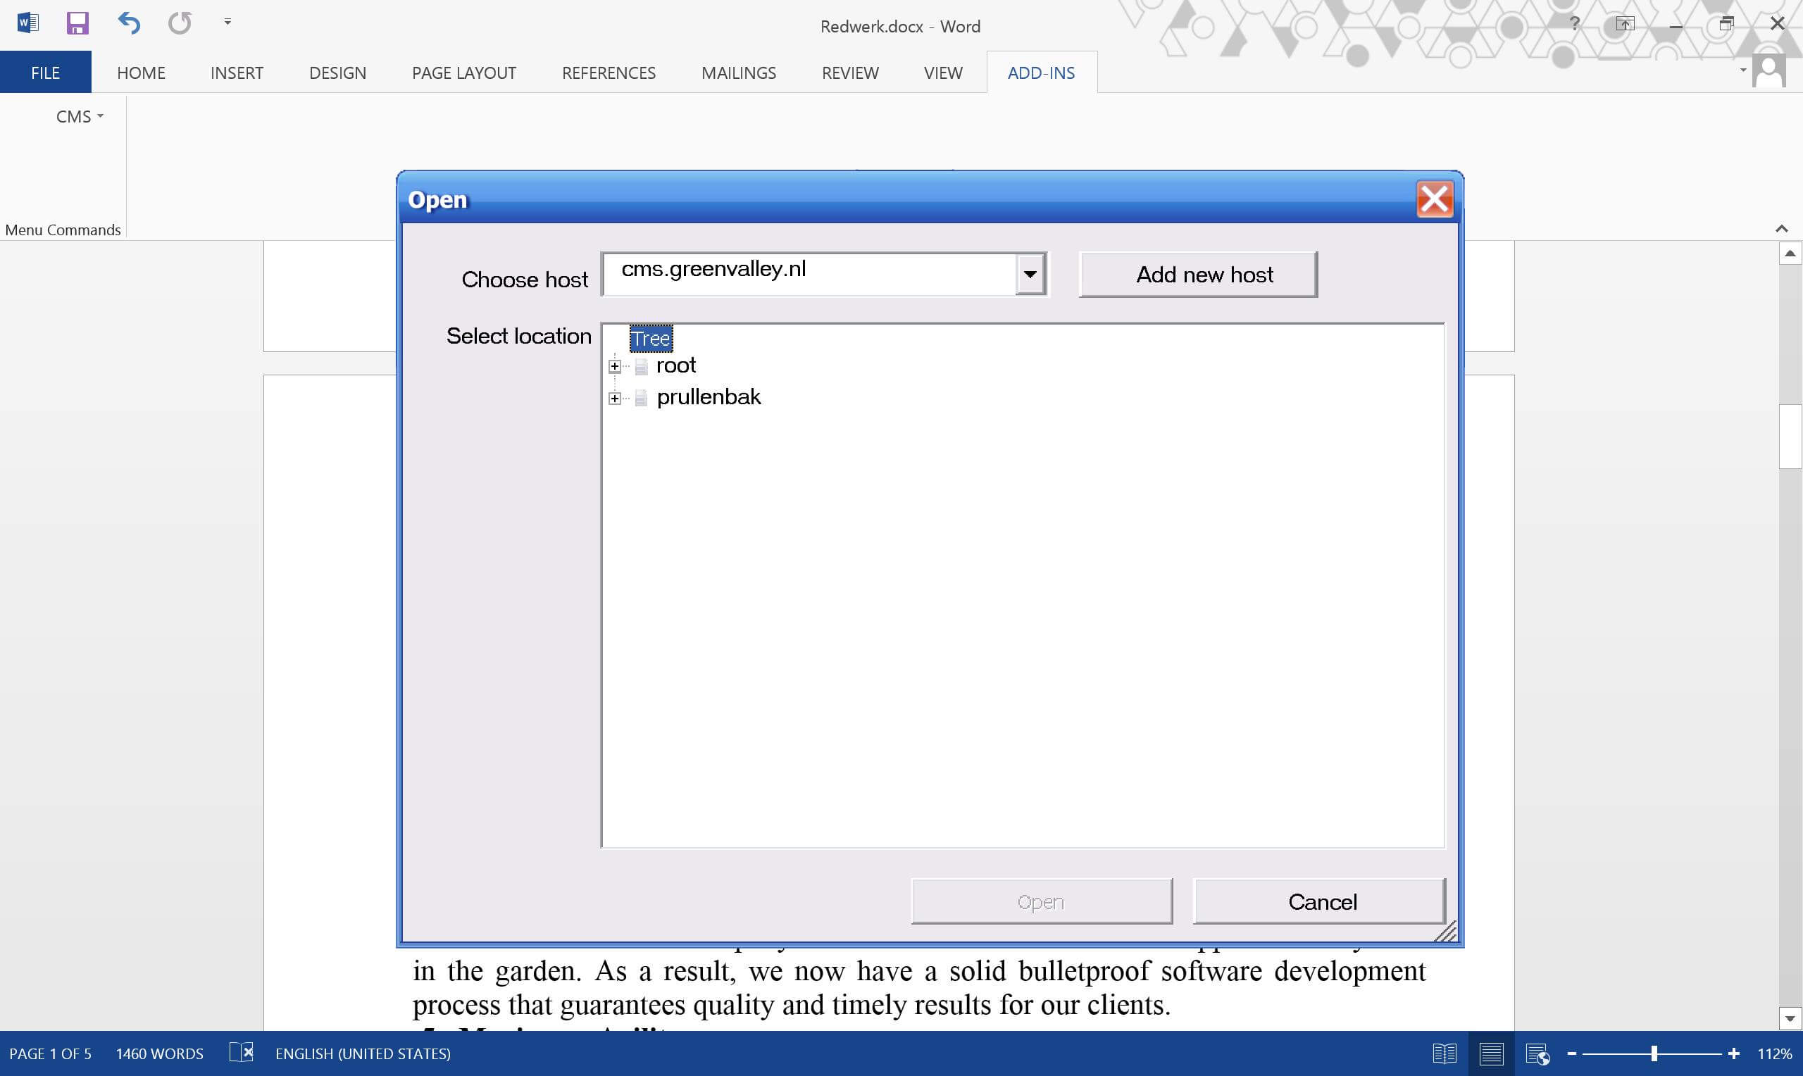Open the FILE tab
Image resolution: width=1803 pixels, height=1076 pixels.
(46, 73)
